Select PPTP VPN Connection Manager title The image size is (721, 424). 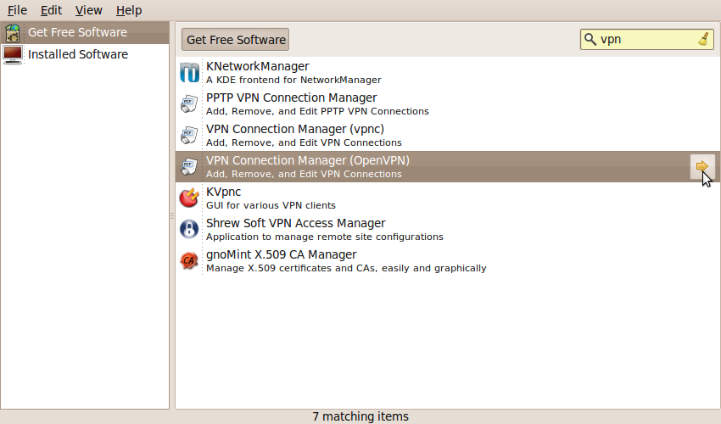(292, 98)
